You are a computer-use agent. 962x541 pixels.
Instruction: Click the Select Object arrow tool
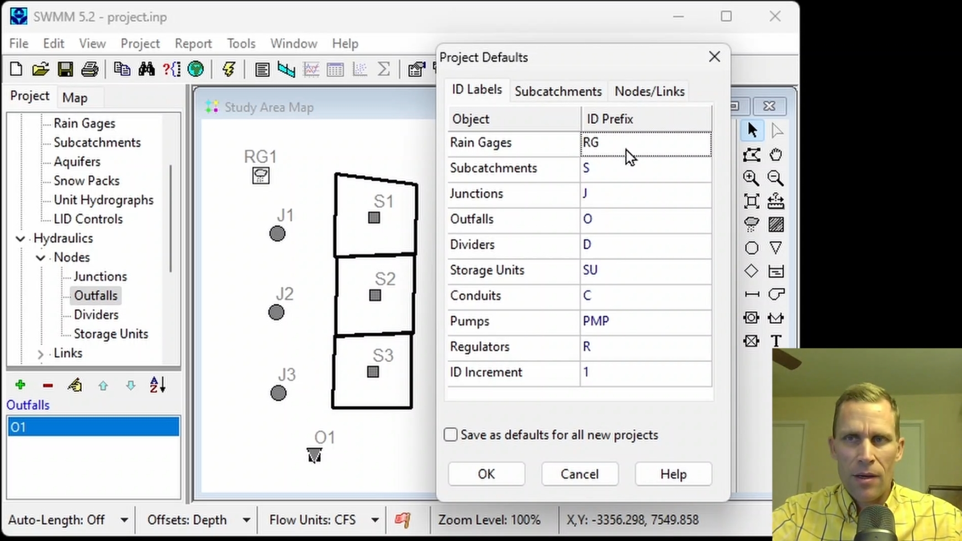coord(752,130)
